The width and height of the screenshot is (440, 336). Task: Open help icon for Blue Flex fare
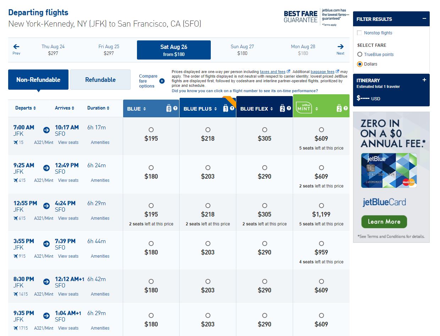tap(289, 108)
